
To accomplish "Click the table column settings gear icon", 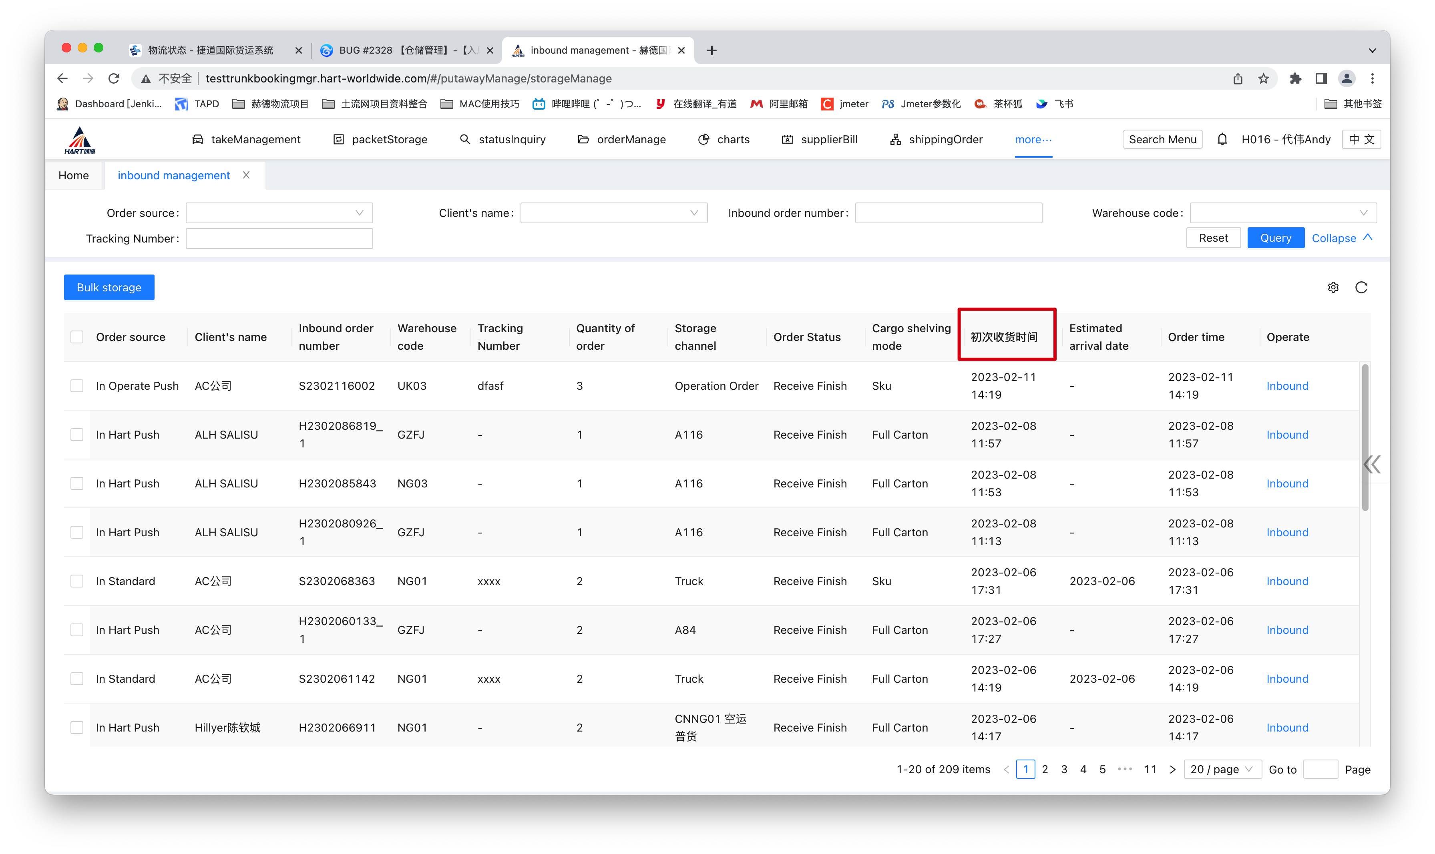I will 1333,287.
